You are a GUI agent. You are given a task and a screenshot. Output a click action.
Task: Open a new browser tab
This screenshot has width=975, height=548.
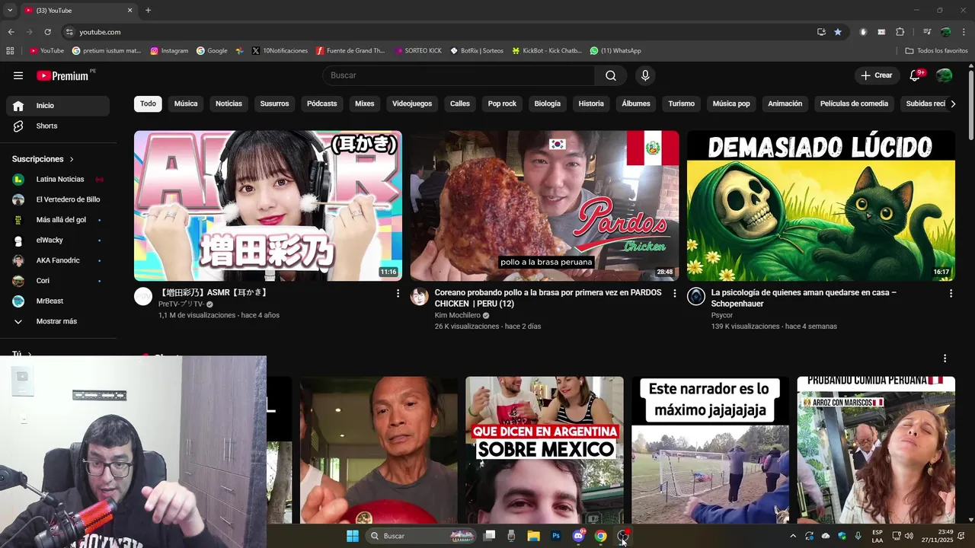click(x=148, y=10)
